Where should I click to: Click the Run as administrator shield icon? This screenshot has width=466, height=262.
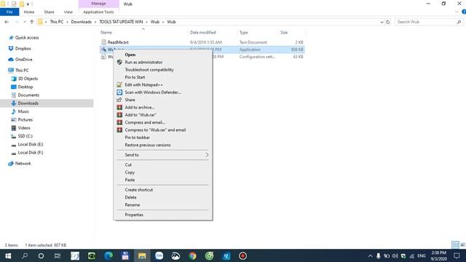pos(119,62)
